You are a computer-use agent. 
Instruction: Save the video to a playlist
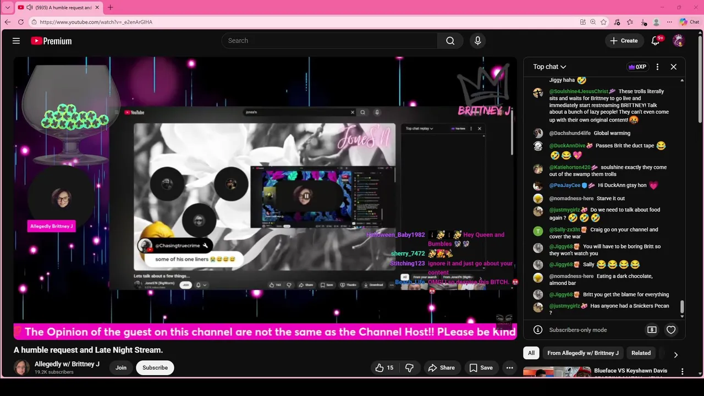click(481, 367)
